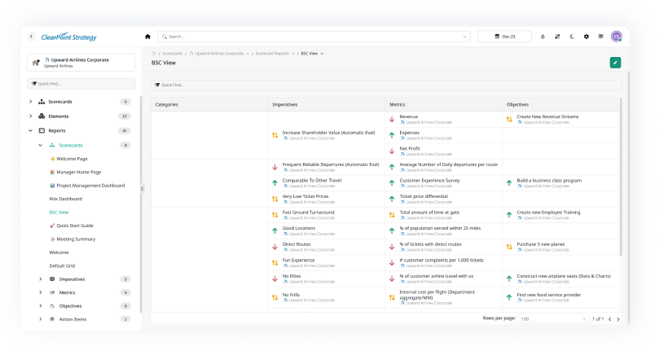Screen dimensions: 659x351
Task: Click the status icon beside Increase Shareholder Value
Action: [x=275, y=135]
